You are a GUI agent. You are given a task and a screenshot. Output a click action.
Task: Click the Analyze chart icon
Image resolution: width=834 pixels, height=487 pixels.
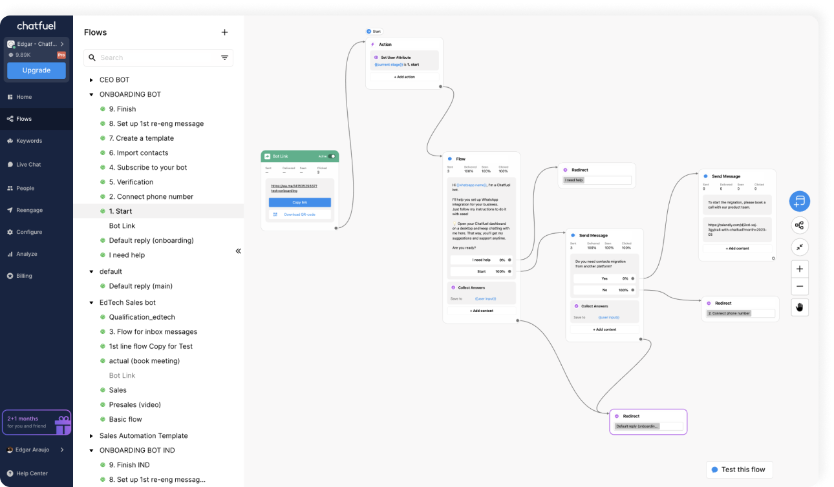tap(10, 254)
